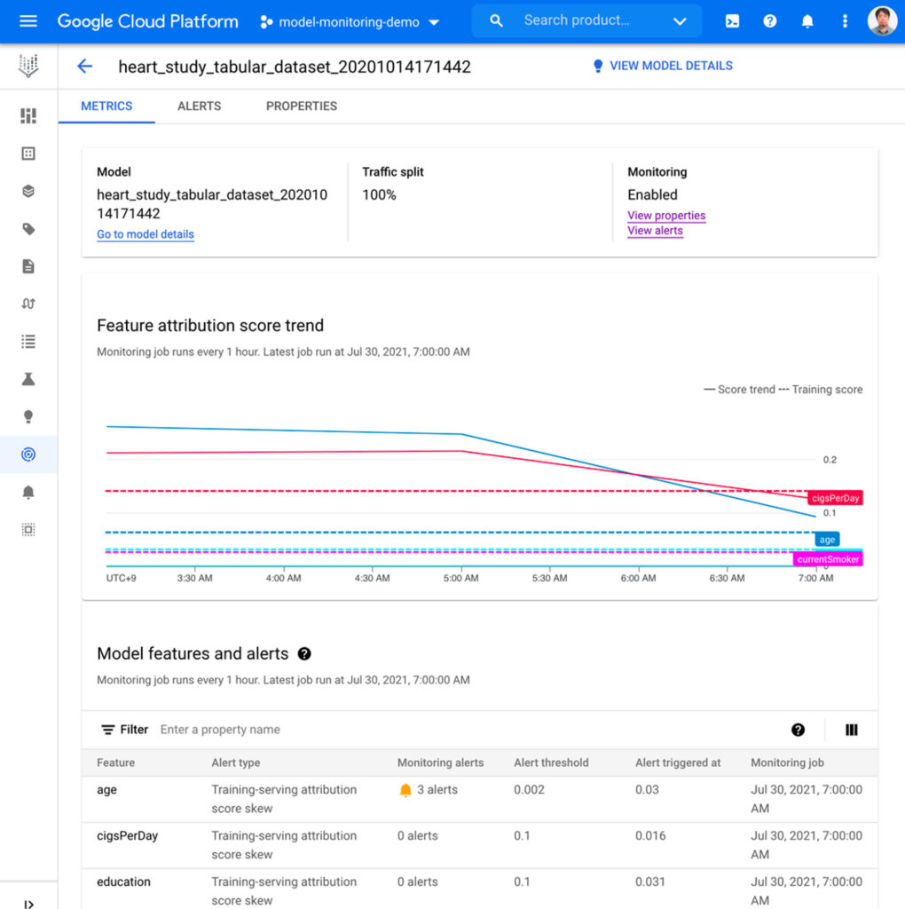The width and height of the screenshot is (905, 909).
Task: Expand the search products dropdown chevron
Action: click(x=680, y=20)
